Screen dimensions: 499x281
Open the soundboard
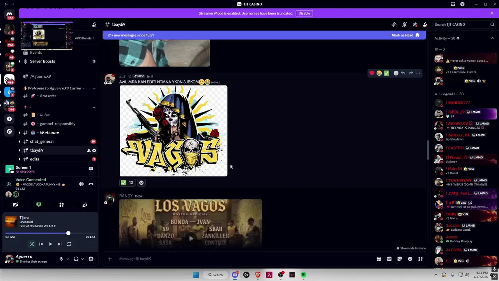[x=85, y=205]
